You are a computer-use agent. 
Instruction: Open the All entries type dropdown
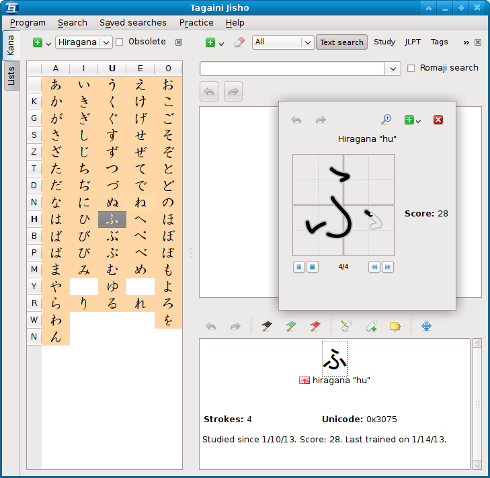pyautogui.click(x=283, y=42)
